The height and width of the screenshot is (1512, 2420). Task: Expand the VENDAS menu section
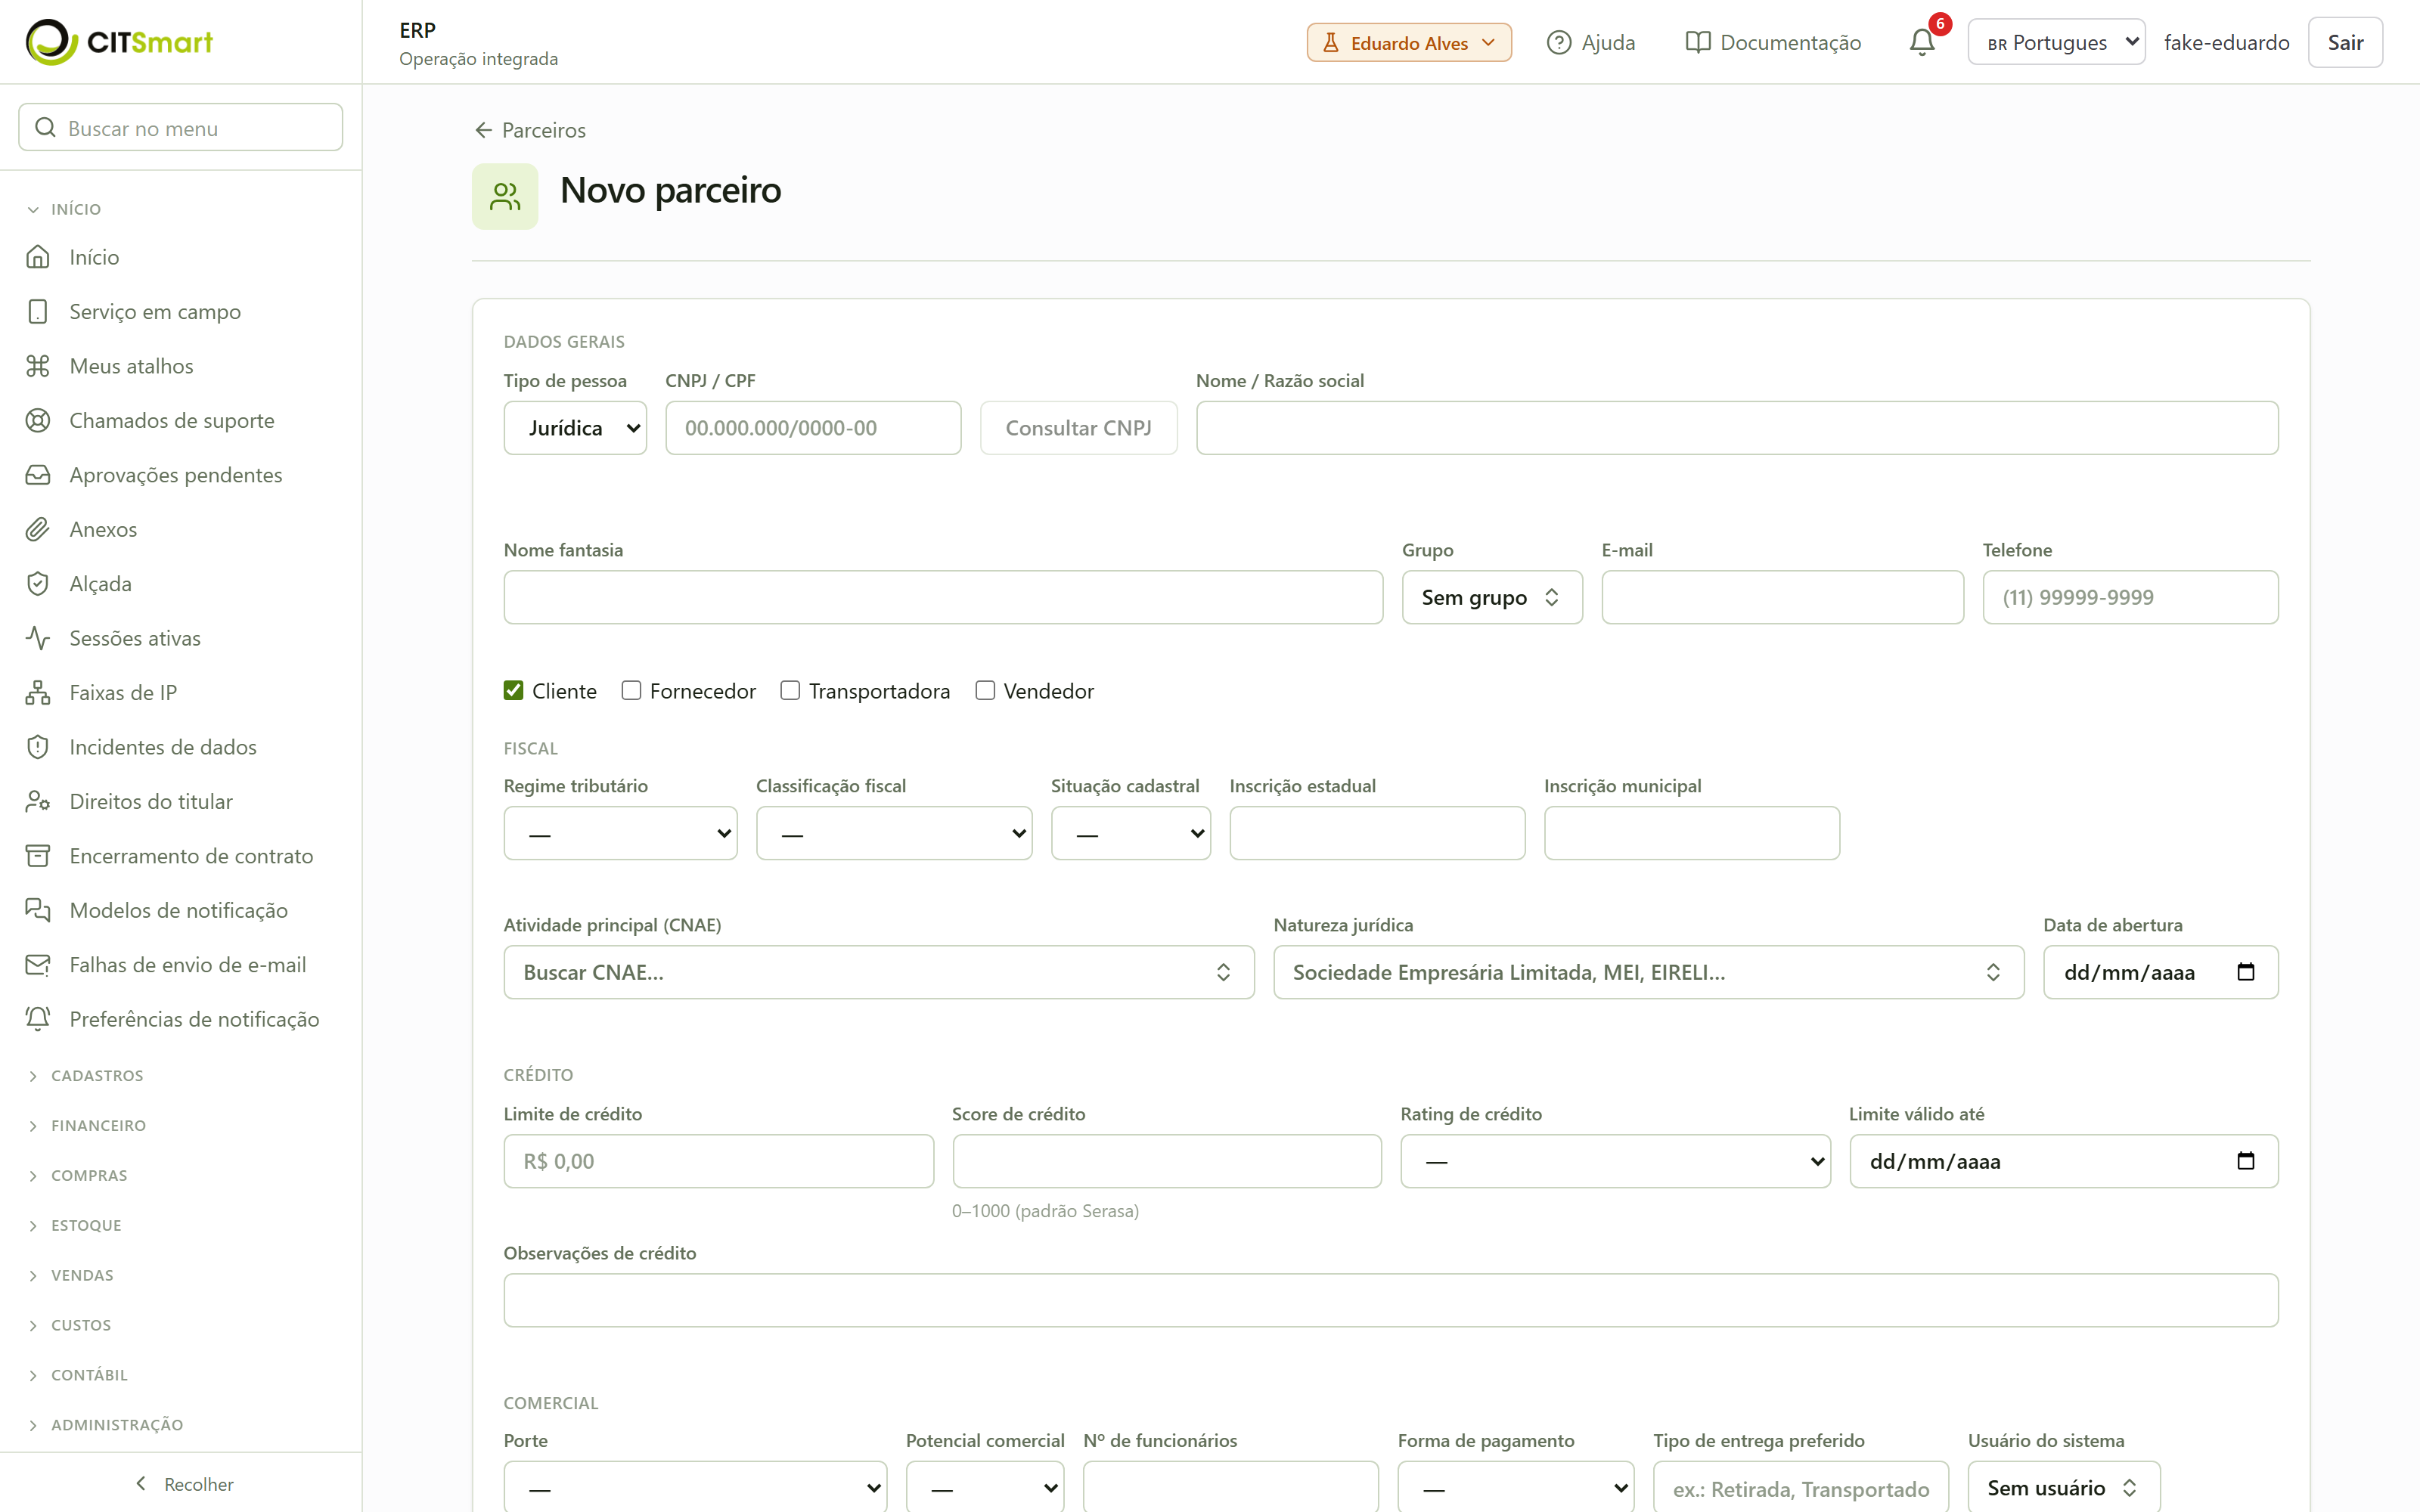[82, 1276]
